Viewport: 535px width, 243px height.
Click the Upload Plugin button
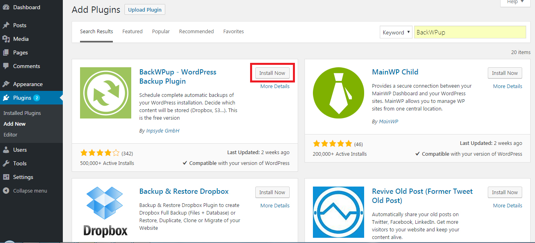[145, 10]
